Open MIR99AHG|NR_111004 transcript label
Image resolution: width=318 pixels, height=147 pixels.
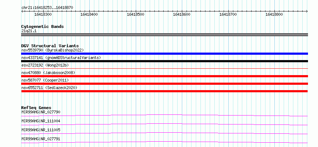tap(41, 121)
